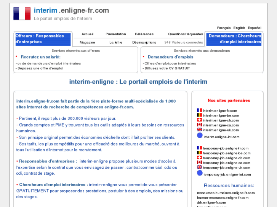The height and width of the screenshot is (207, 277).
Task: Go to Désinscriptions
Action: tap(144, 42)
